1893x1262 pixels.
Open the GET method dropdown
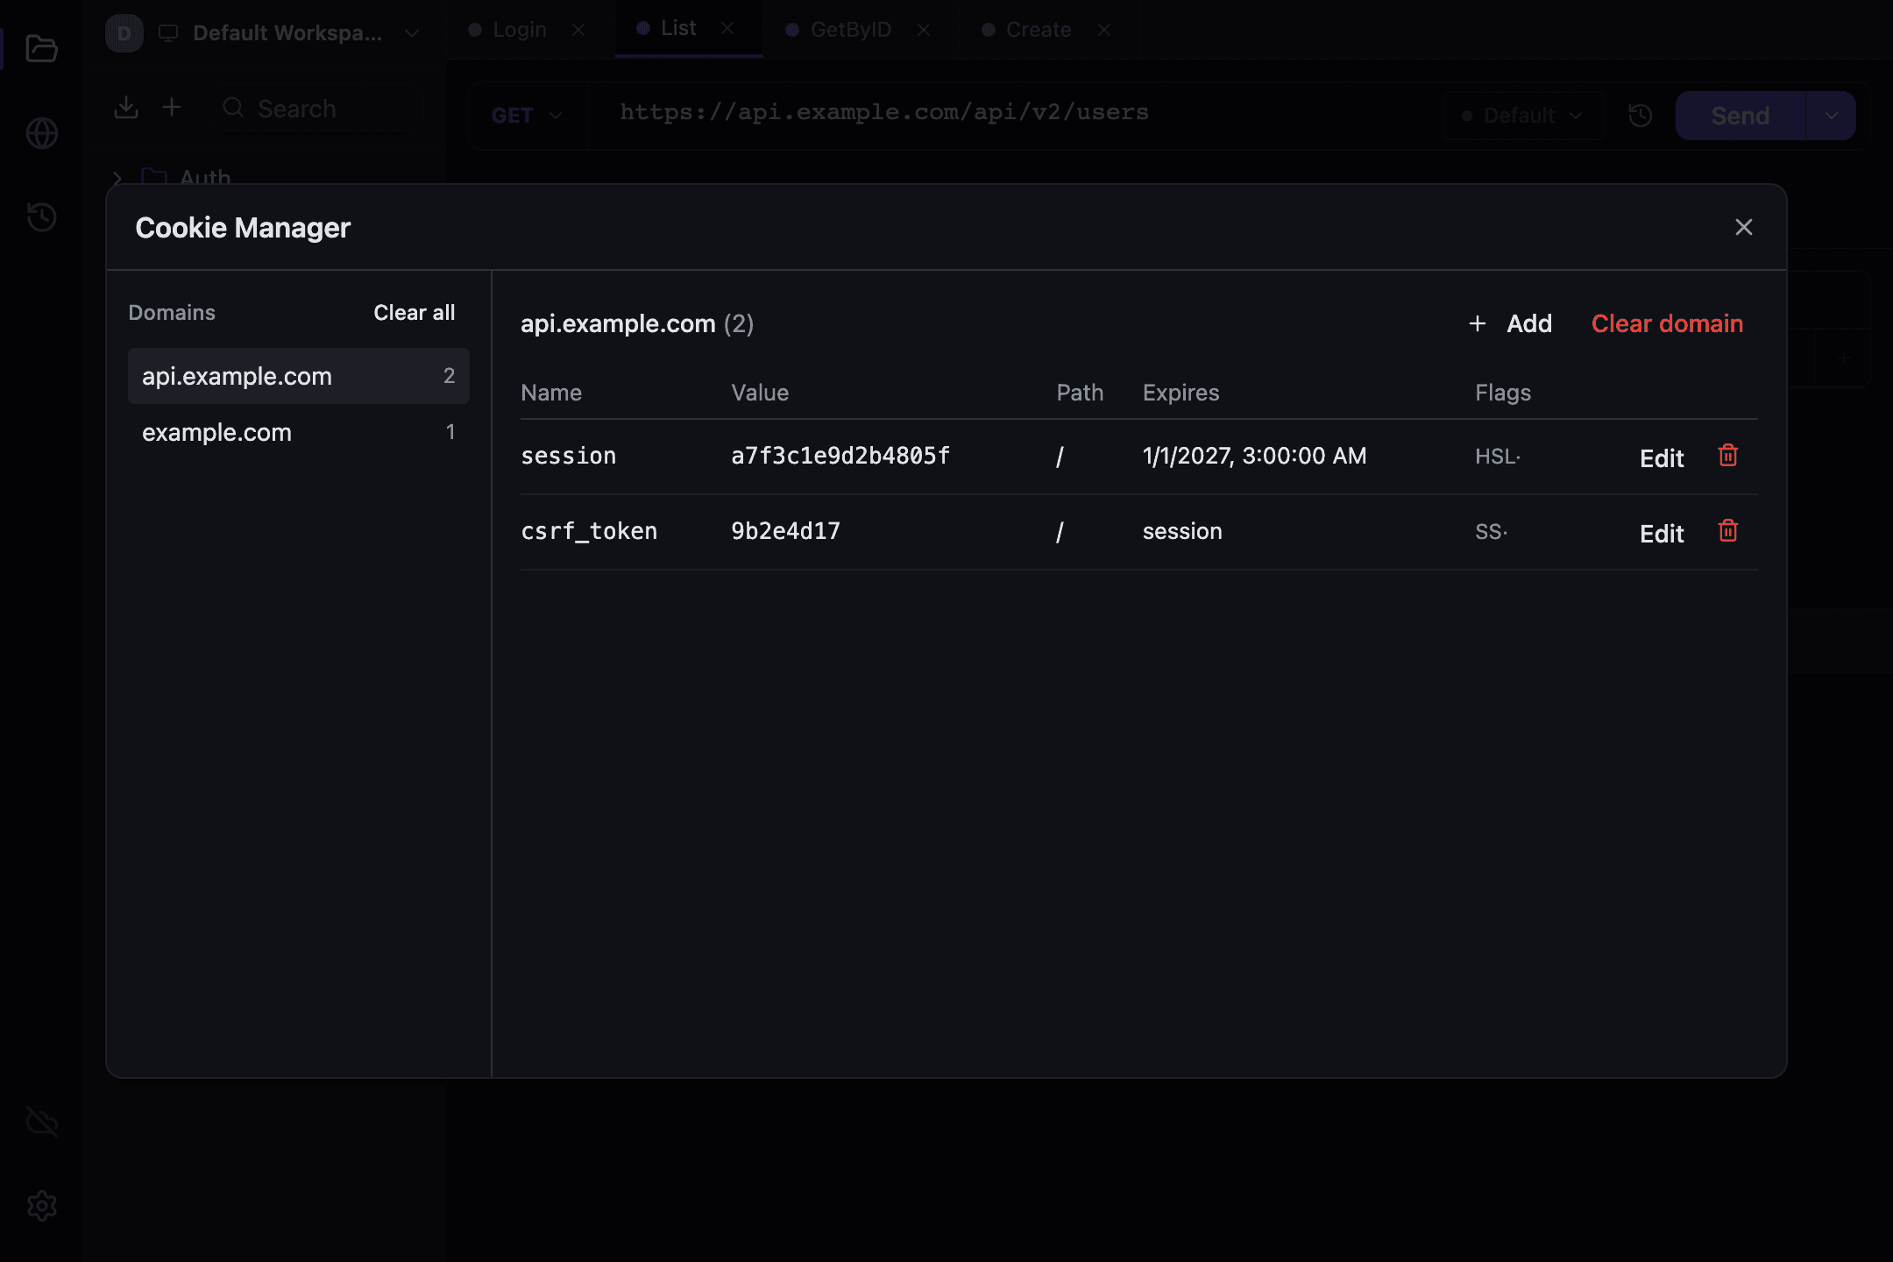click(x=527, y=116)
